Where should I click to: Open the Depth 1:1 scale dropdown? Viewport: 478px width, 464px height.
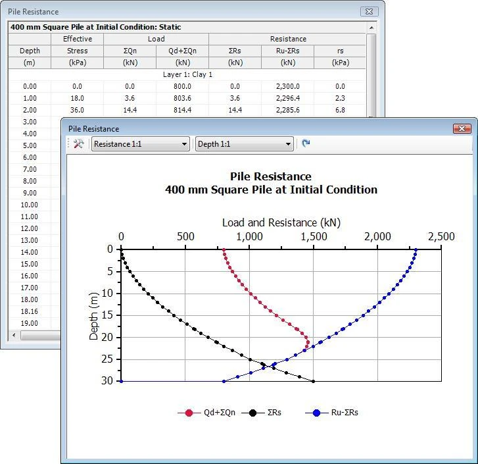tap(244, 144)
